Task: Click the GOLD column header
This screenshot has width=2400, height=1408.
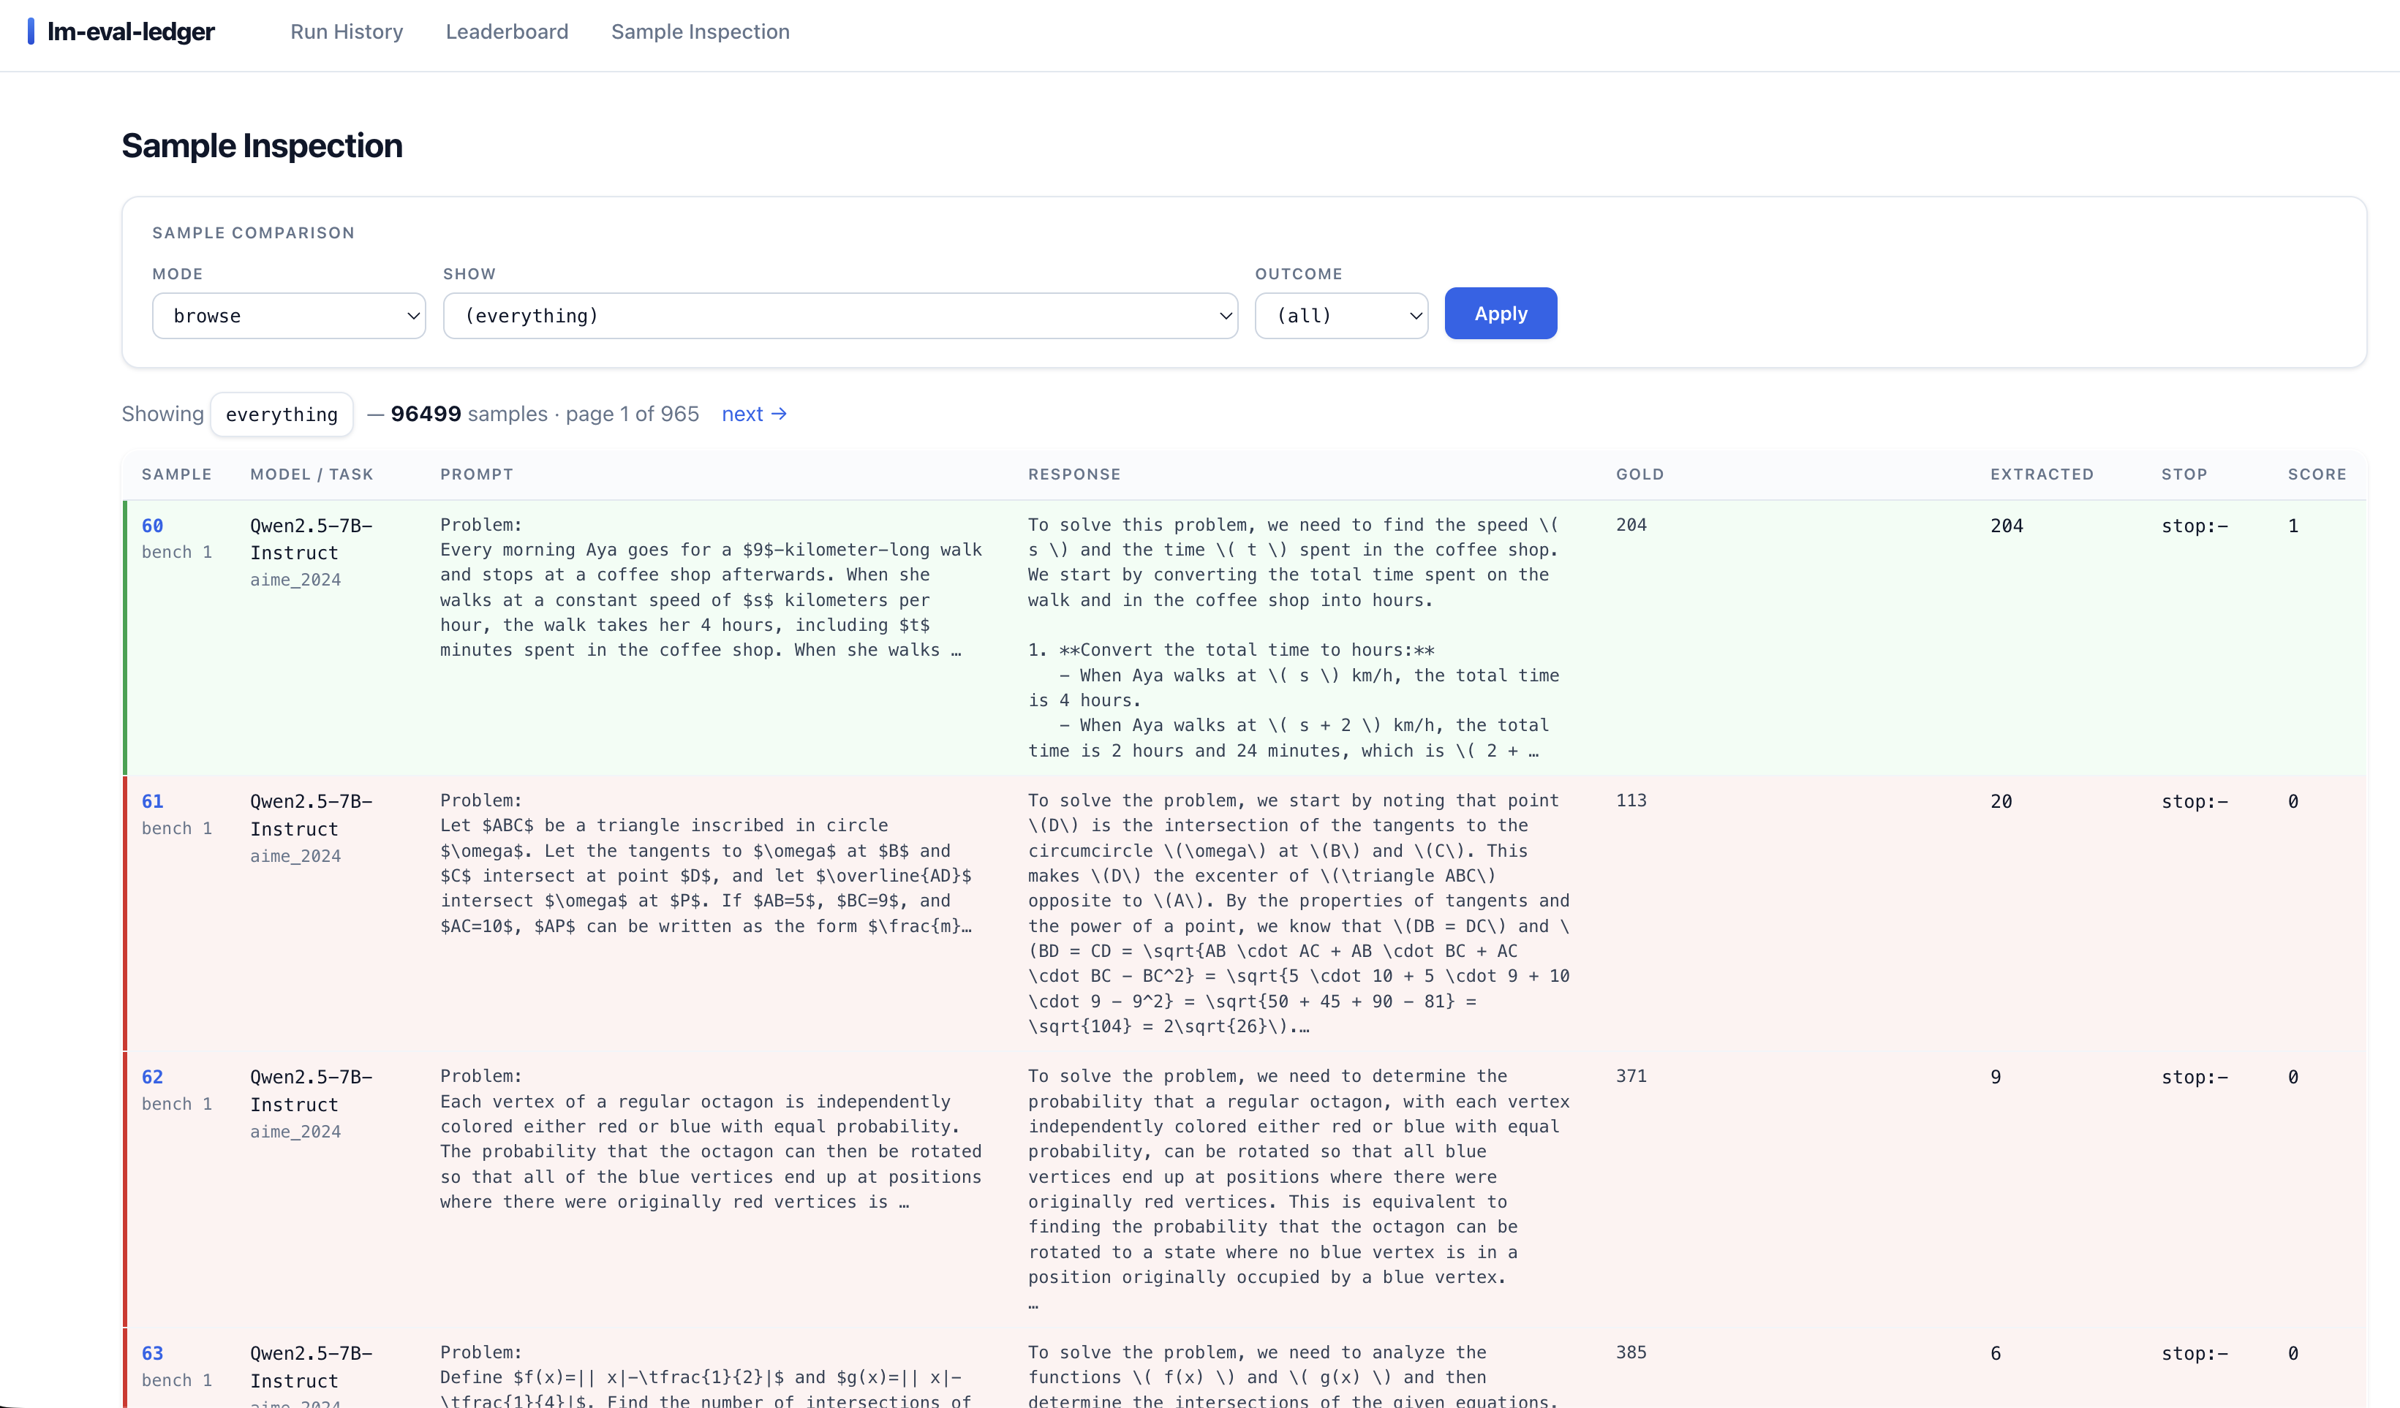Action: coord(1640,474)
